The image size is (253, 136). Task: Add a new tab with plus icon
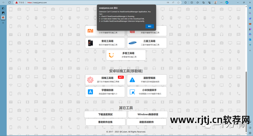click(3, 23)
